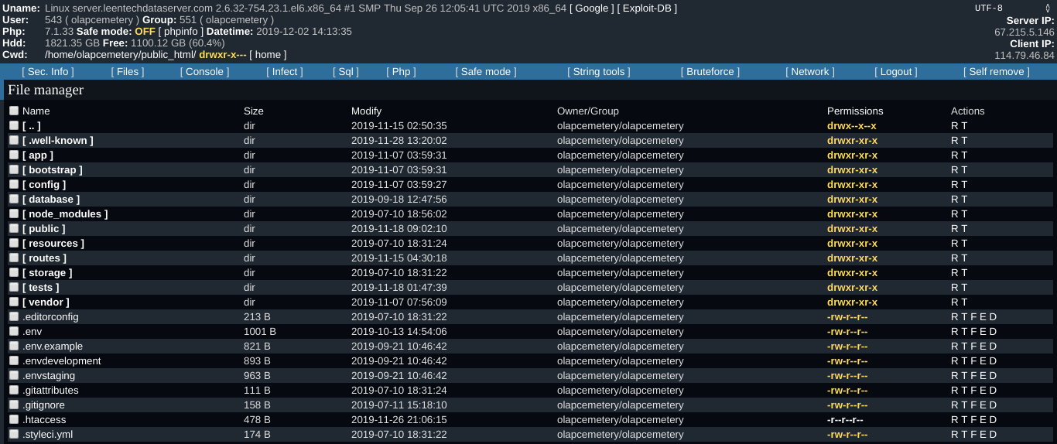The height and width of the screenshot is (444, 1057).
Task: Toggle the select-all Name checkbox
Action: (x=14, y=111)
